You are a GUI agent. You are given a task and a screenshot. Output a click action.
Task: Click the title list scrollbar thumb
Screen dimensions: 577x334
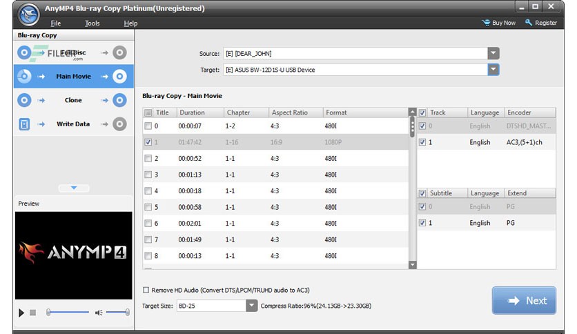[413, 126]
